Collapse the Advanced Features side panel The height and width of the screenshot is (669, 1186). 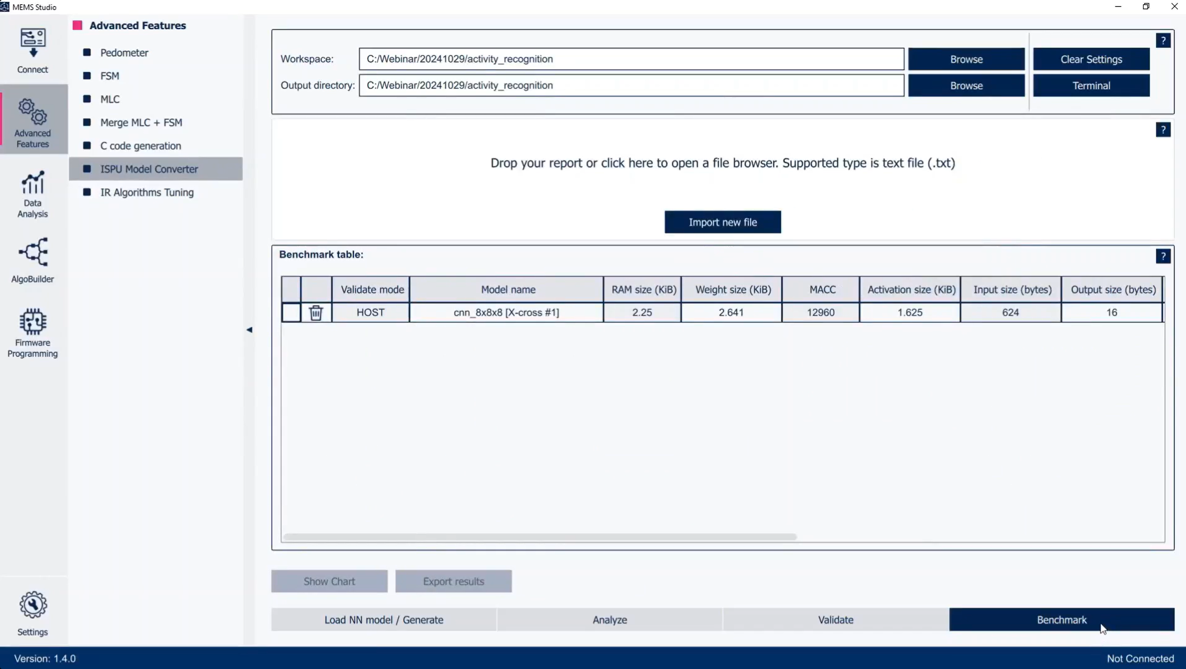249,330
